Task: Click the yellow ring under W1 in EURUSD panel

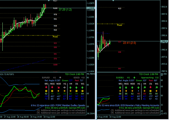Action: 82,91
